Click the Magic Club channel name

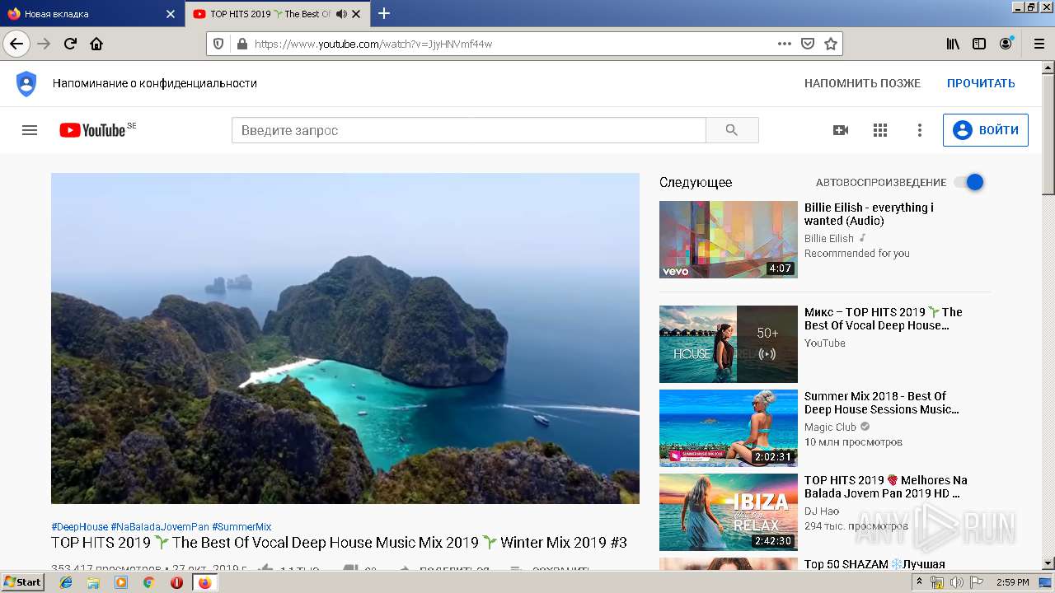pyautogui.click(x=830, y=427)
